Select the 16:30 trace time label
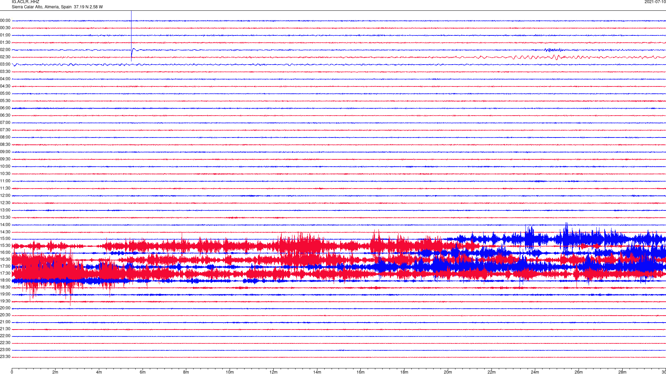 (x=5, y=260)
